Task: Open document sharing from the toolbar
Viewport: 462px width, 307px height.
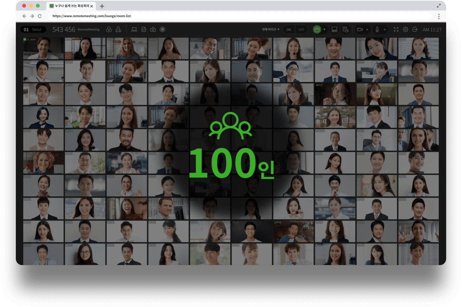Action: (x=144, y=29)
